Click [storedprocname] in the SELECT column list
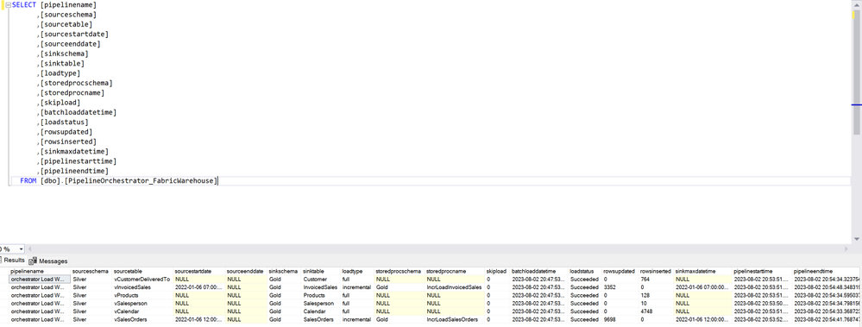 click(x=72, y=93)
